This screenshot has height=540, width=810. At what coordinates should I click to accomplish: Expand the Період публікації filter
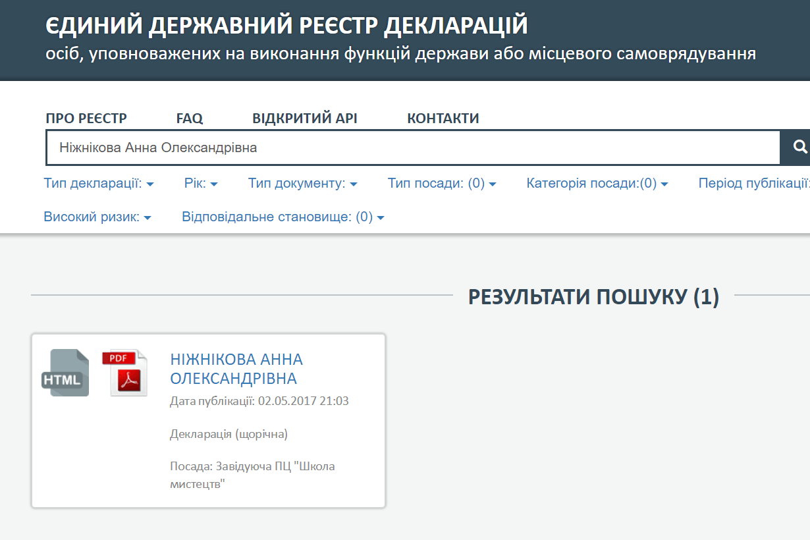click(754, 184)
